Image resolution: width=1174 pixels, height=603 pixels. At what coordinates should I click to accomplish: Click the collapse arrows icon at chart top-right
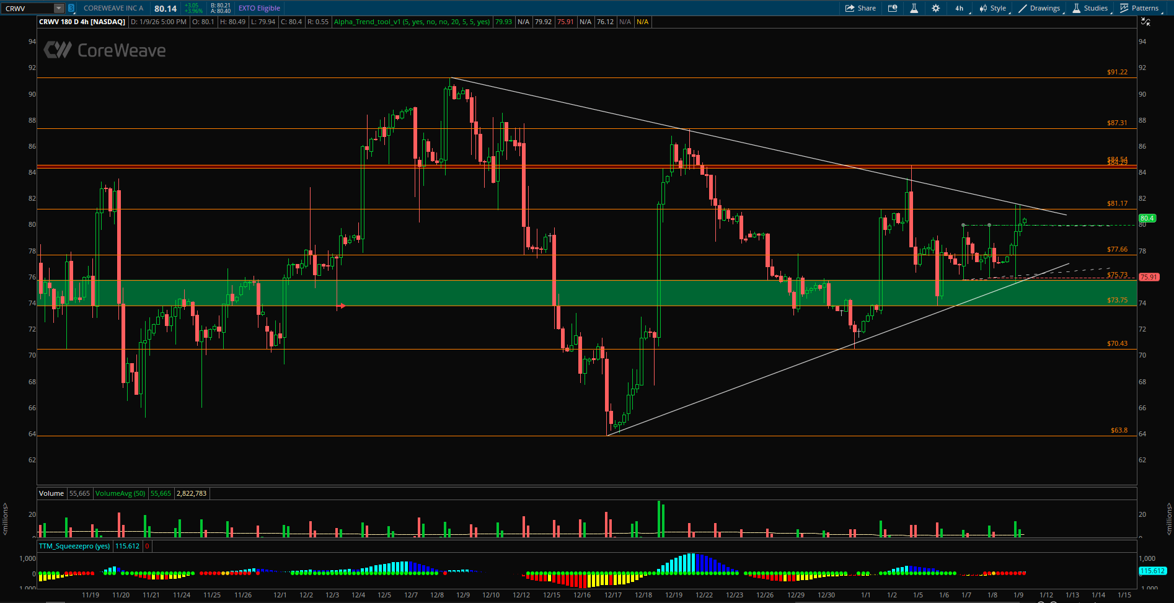point(1145,22)
